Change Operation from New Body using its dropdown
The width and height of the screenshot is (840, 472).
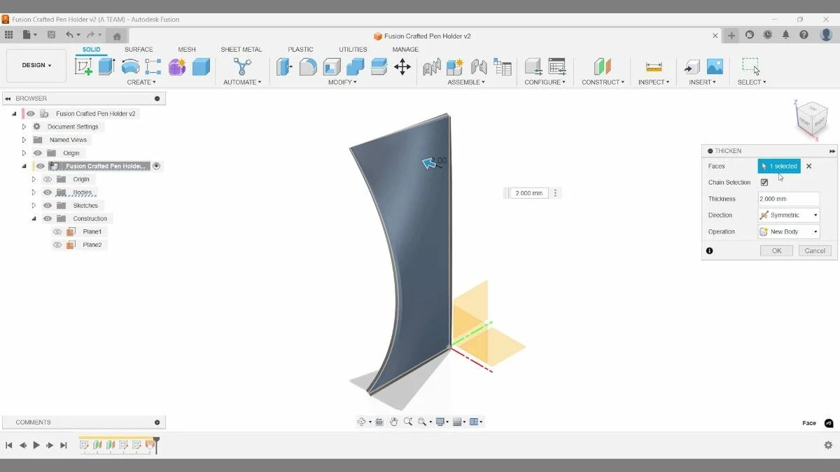pos(815,231)
